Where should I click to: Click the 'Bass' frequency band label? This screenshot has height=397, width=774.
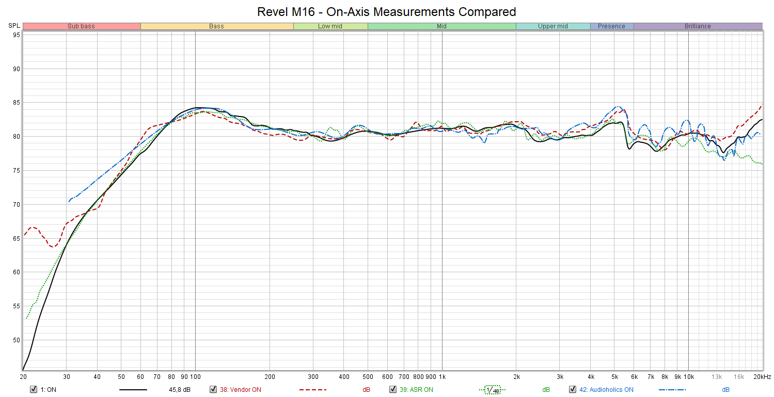click(217, 26)
